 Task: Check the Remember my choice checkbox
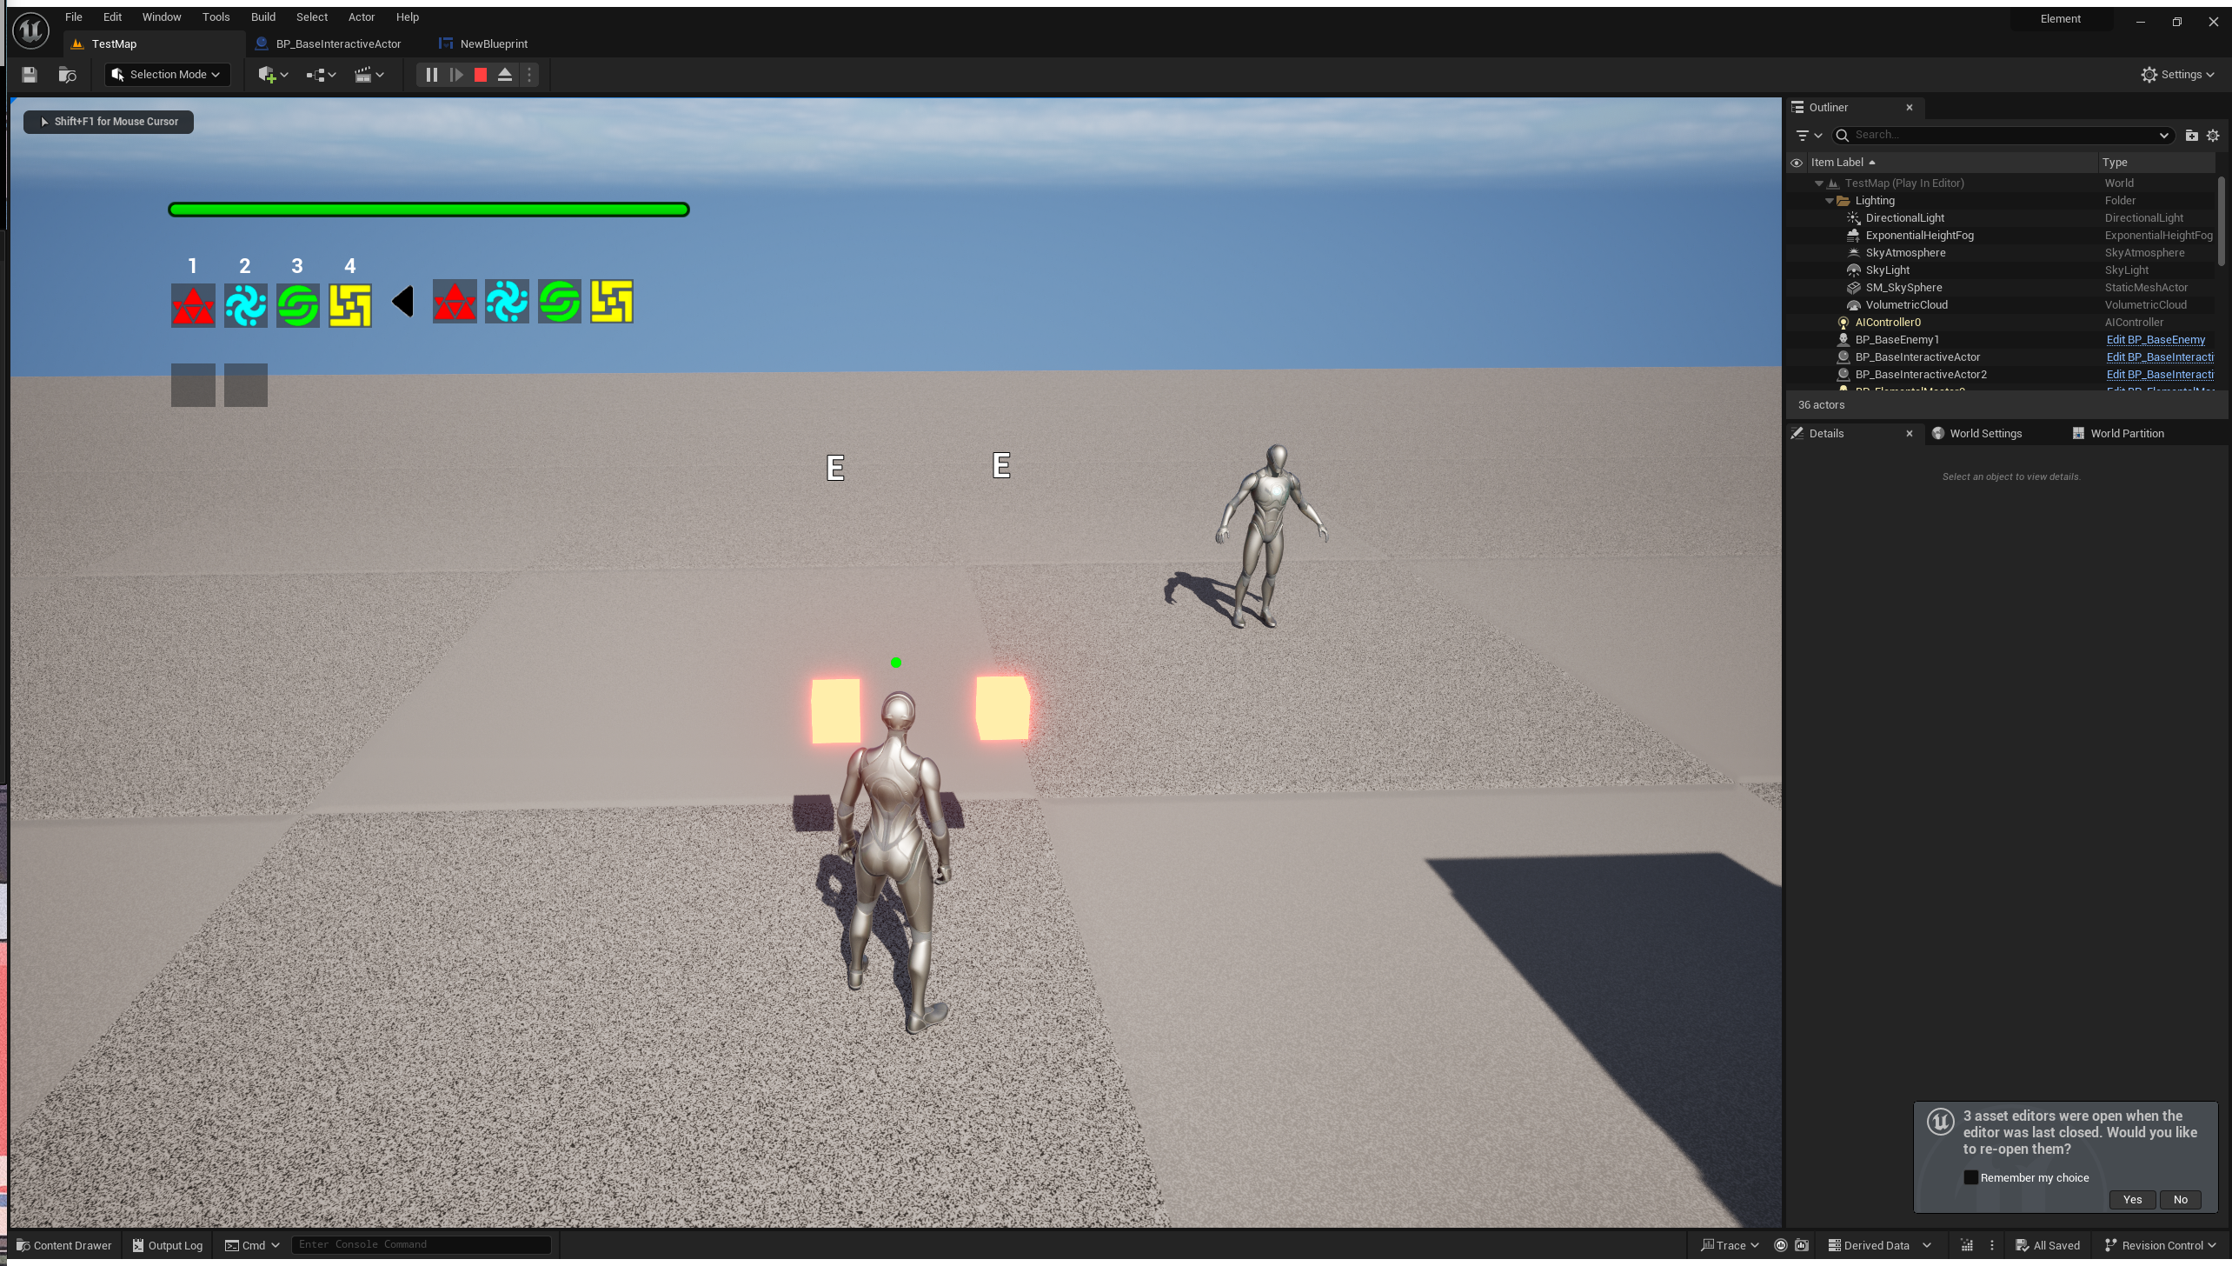coord(1970,1177)
